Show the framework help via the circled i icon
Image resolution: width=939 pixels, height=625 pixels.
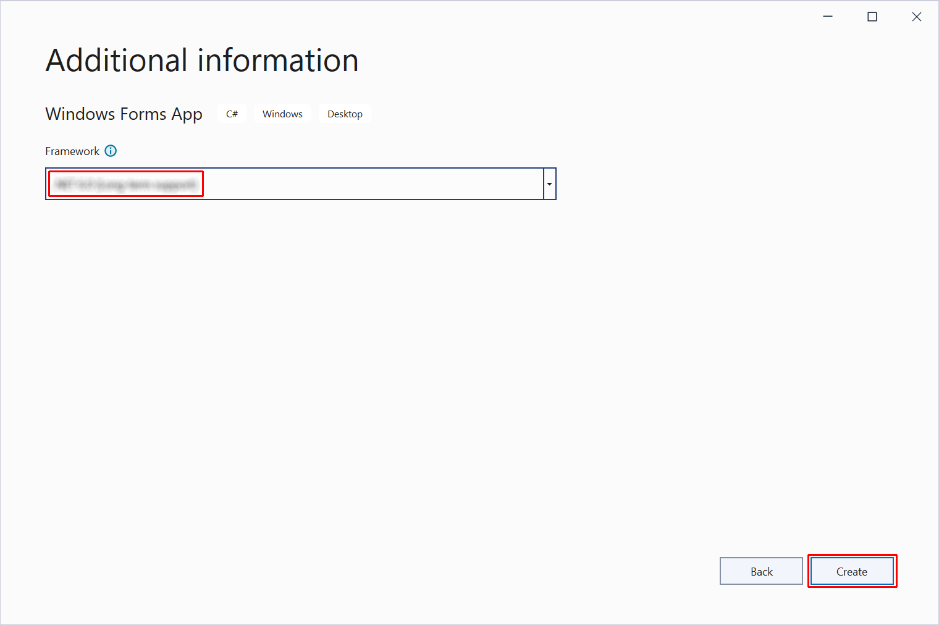click(111, 151)
